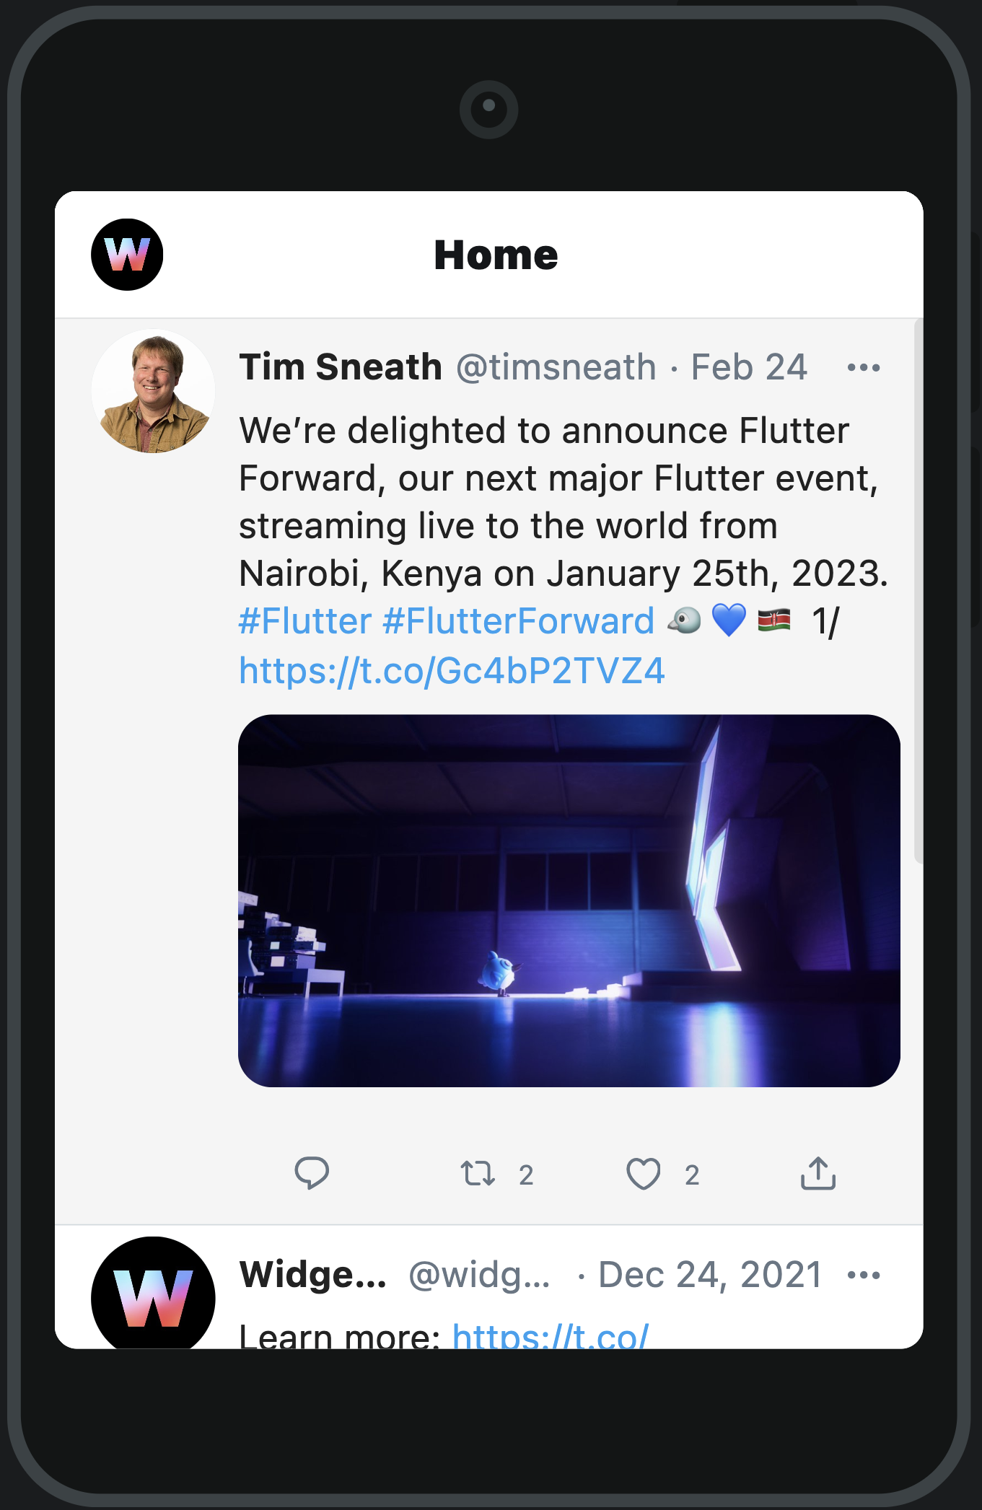Retweet Tim Sneath's post
This screenshot has width=982, height=1510.
pos(478,1174)
